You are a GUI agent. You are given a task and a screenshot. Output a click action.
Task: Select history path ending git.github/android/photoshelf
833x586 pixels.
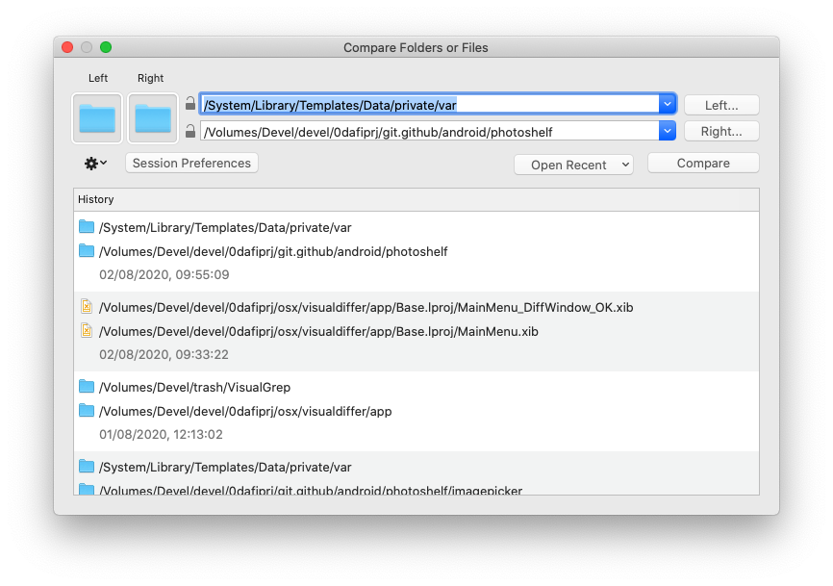pyautogui.click(x=273, y=251)
